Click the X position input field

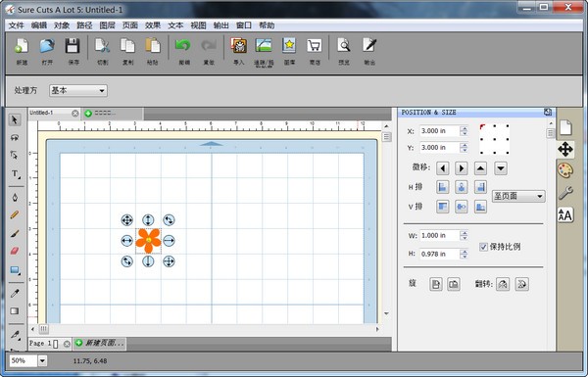439,131
